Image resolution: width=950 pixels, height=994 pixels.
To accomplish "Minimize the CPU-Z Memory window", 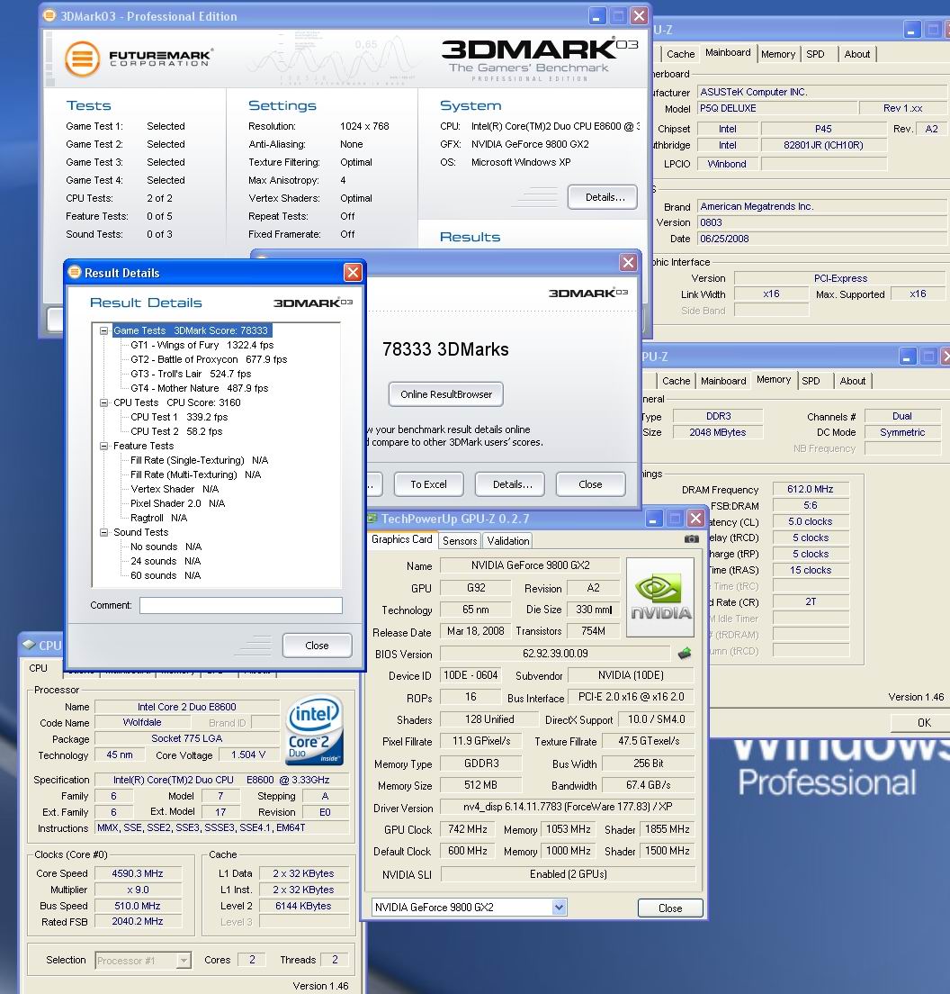I will pos(907,357).
